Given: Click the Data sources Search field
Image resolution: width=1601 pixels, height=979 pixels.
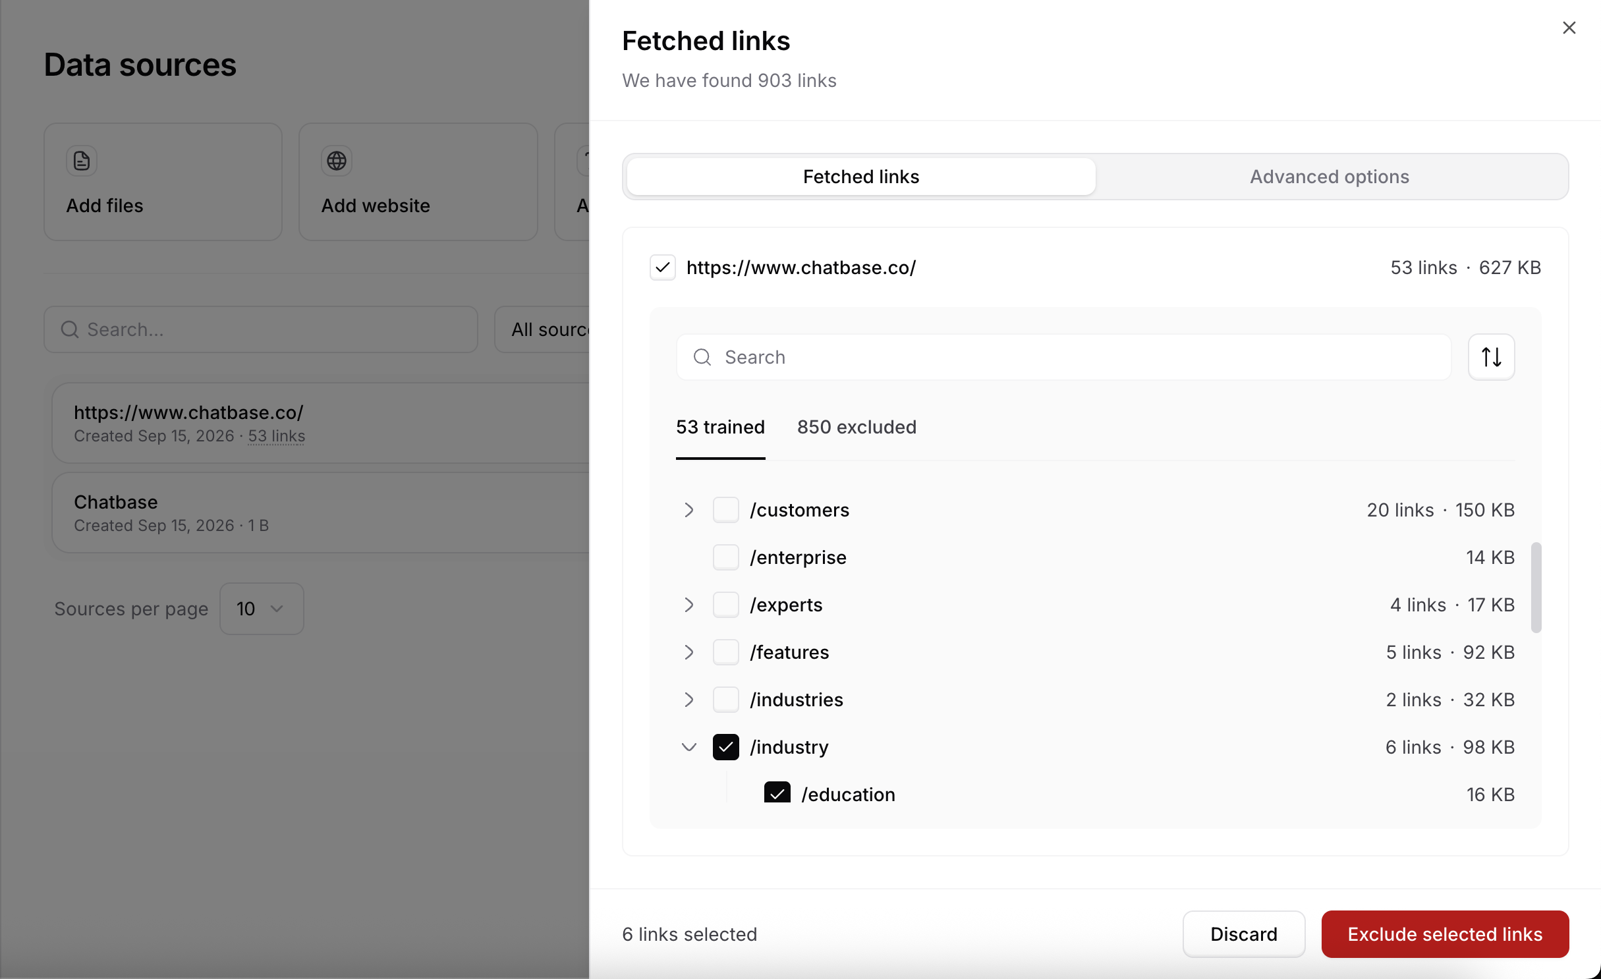Looking at the screenshot, I should [260, 329].
